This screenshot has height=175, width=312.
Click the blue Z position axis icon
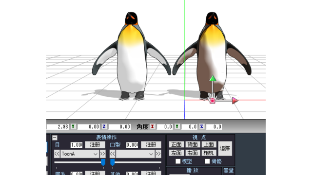click(104, 126)
